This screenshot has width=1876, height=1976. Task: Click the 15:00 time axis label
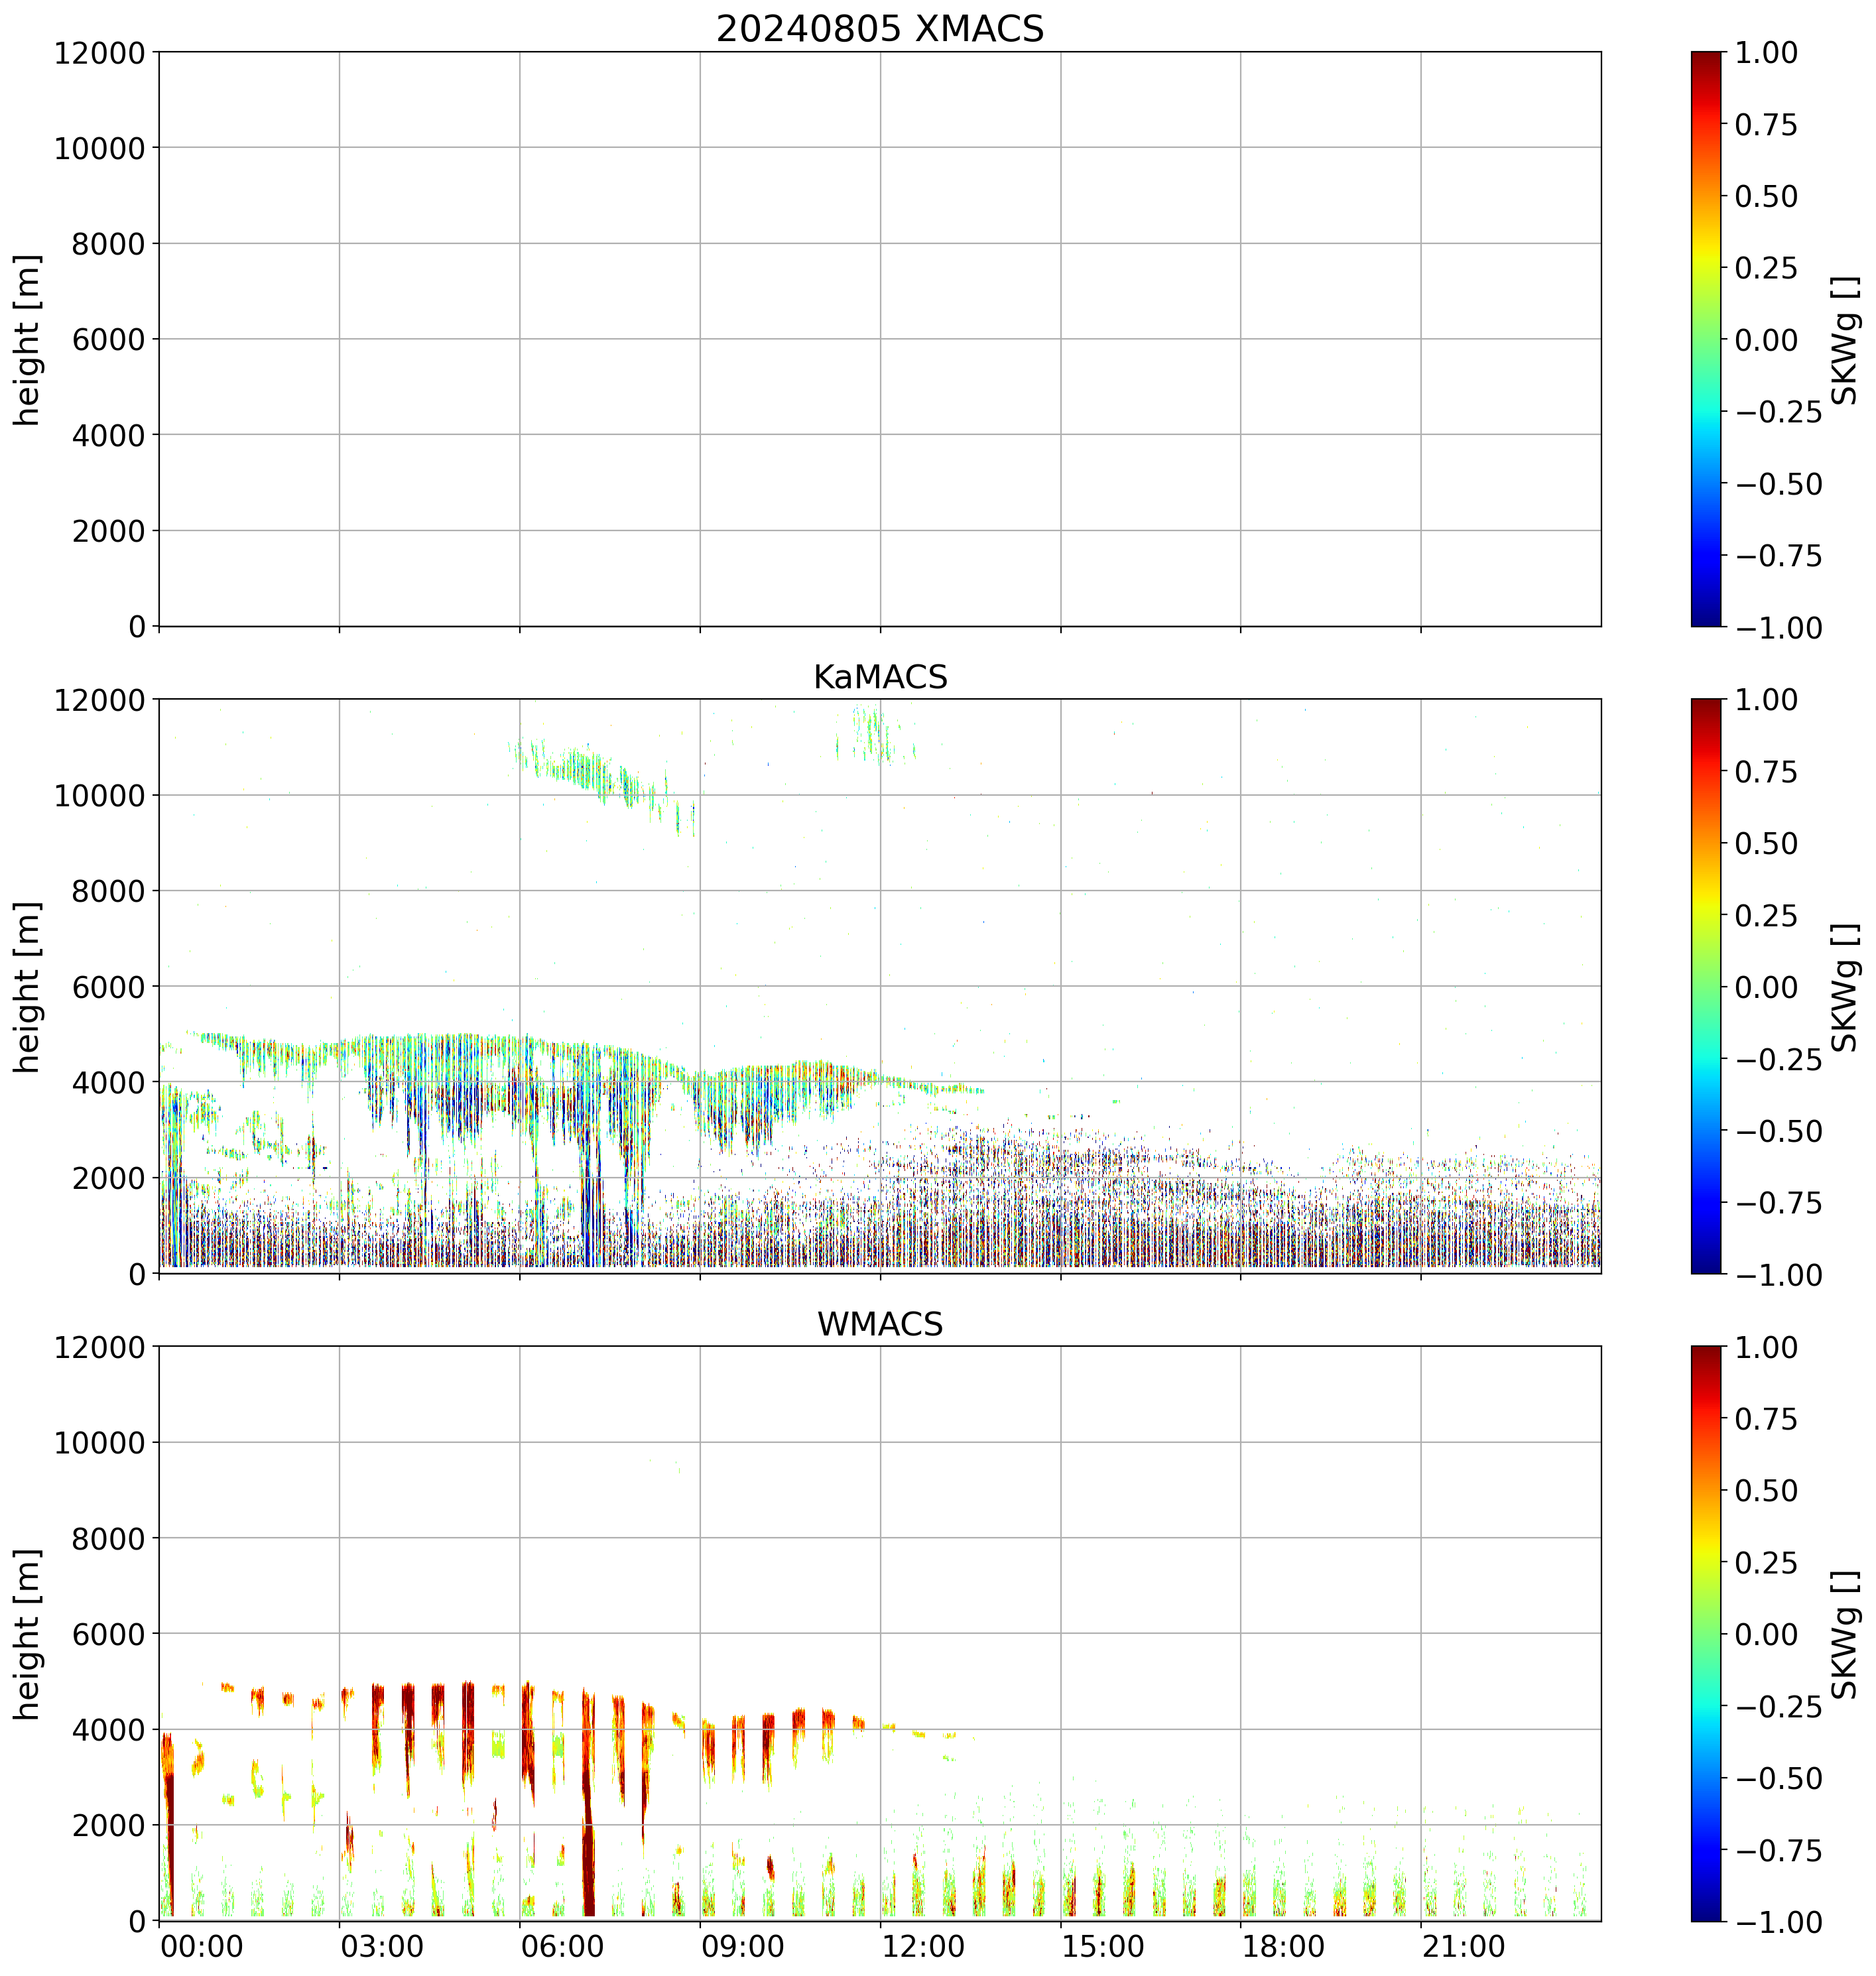click(1103, 1946)
